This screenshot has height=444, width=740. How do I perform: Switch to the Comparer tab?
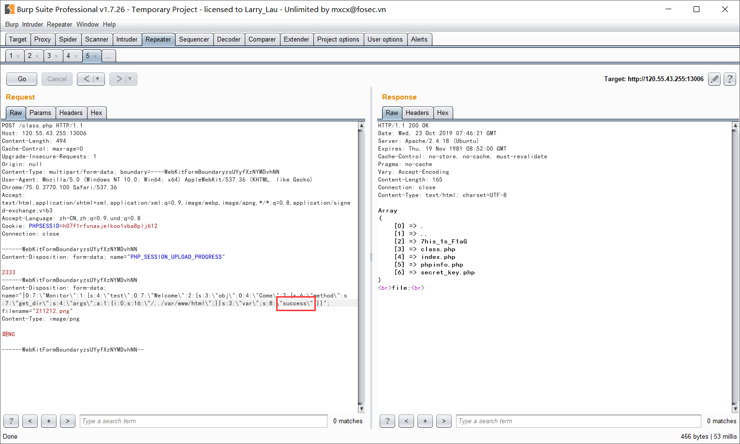coord(262,40)
